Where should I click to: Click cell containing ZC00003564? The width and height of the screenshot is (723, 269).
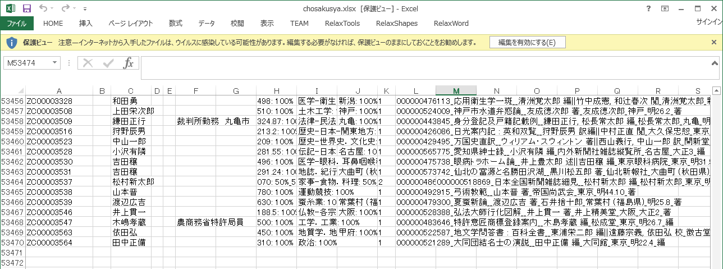[59, 242]
